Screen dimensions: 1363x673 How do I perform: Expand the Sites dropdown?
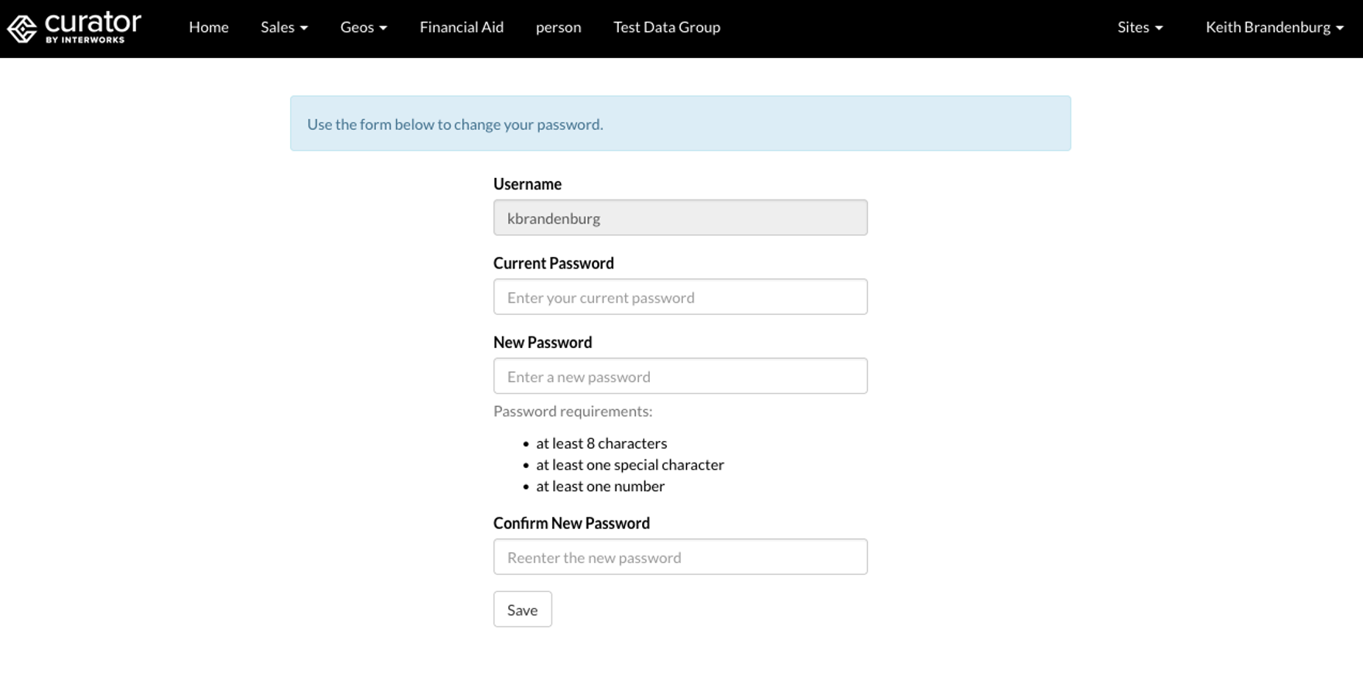(1140, 27)
